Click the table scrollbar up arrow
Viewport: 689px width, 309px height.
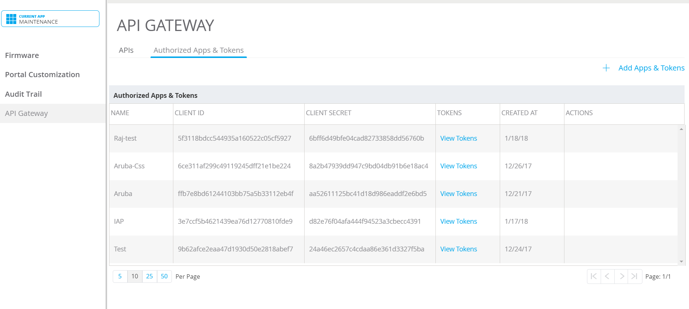[x=681, y=129]
